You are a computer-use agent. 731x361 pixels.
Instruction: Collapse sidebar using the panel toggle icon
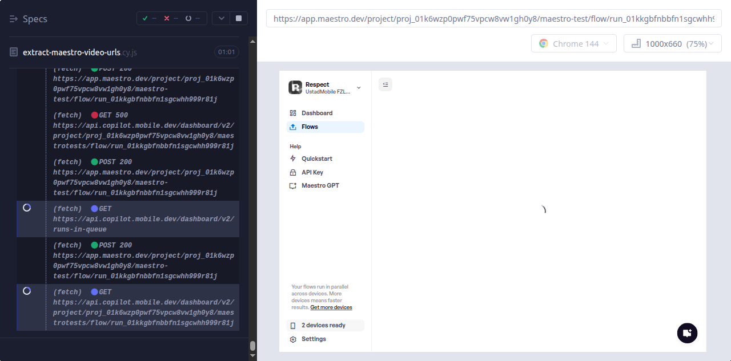pyautogui.click(x=385, y=84)
